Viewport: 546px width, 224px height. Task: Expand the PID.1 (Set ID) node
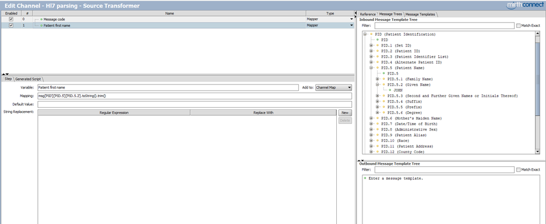(372, 45)
